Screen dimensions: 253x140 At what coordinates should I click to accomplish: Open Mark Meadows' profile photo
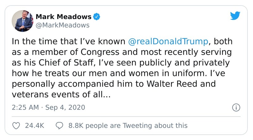[x=23, y=21]
